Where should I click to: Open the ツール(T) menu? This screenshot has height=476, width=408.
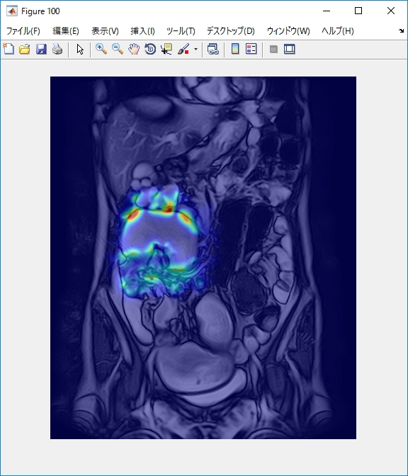(181, 31)
